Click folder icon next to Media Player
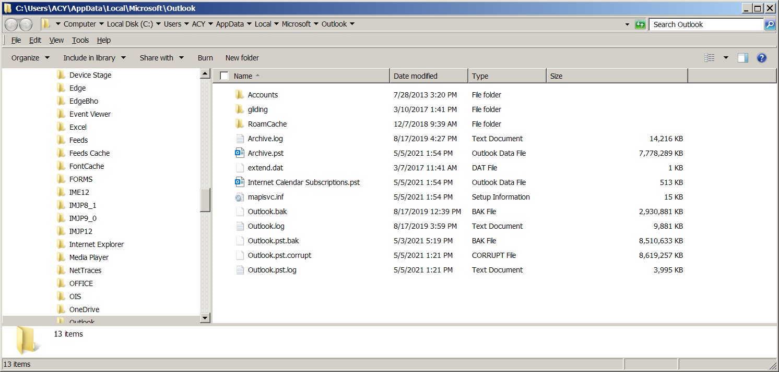This screenshot has height=372, width=779. tap(61, 257)
